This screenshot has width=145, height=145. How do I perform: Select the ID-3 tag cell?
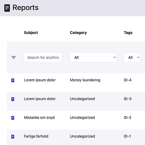pos(128,99)
